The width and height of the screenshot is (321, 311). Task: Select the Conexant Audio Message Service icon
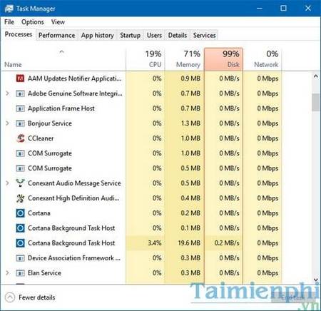20,183
